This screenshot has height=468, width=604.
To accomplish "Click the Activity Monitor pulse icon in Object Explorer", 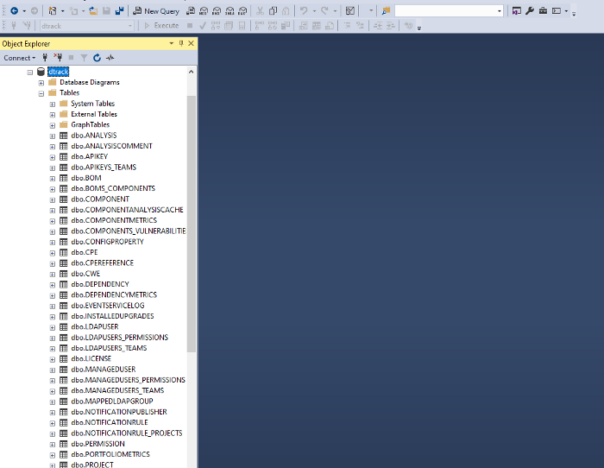I will tap(110, 58).
